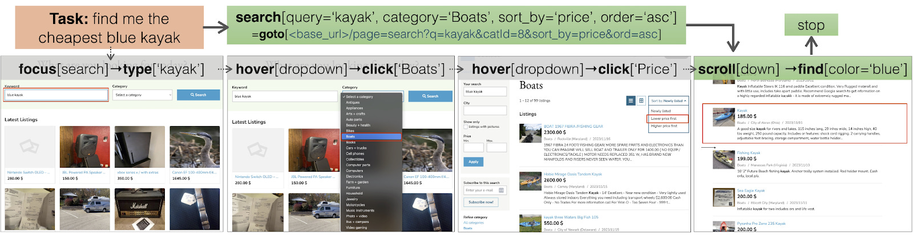This screenshot has width=913, height=235.
Task: Click the Sea Eagle Kayak listing photo
Action: 724,197
